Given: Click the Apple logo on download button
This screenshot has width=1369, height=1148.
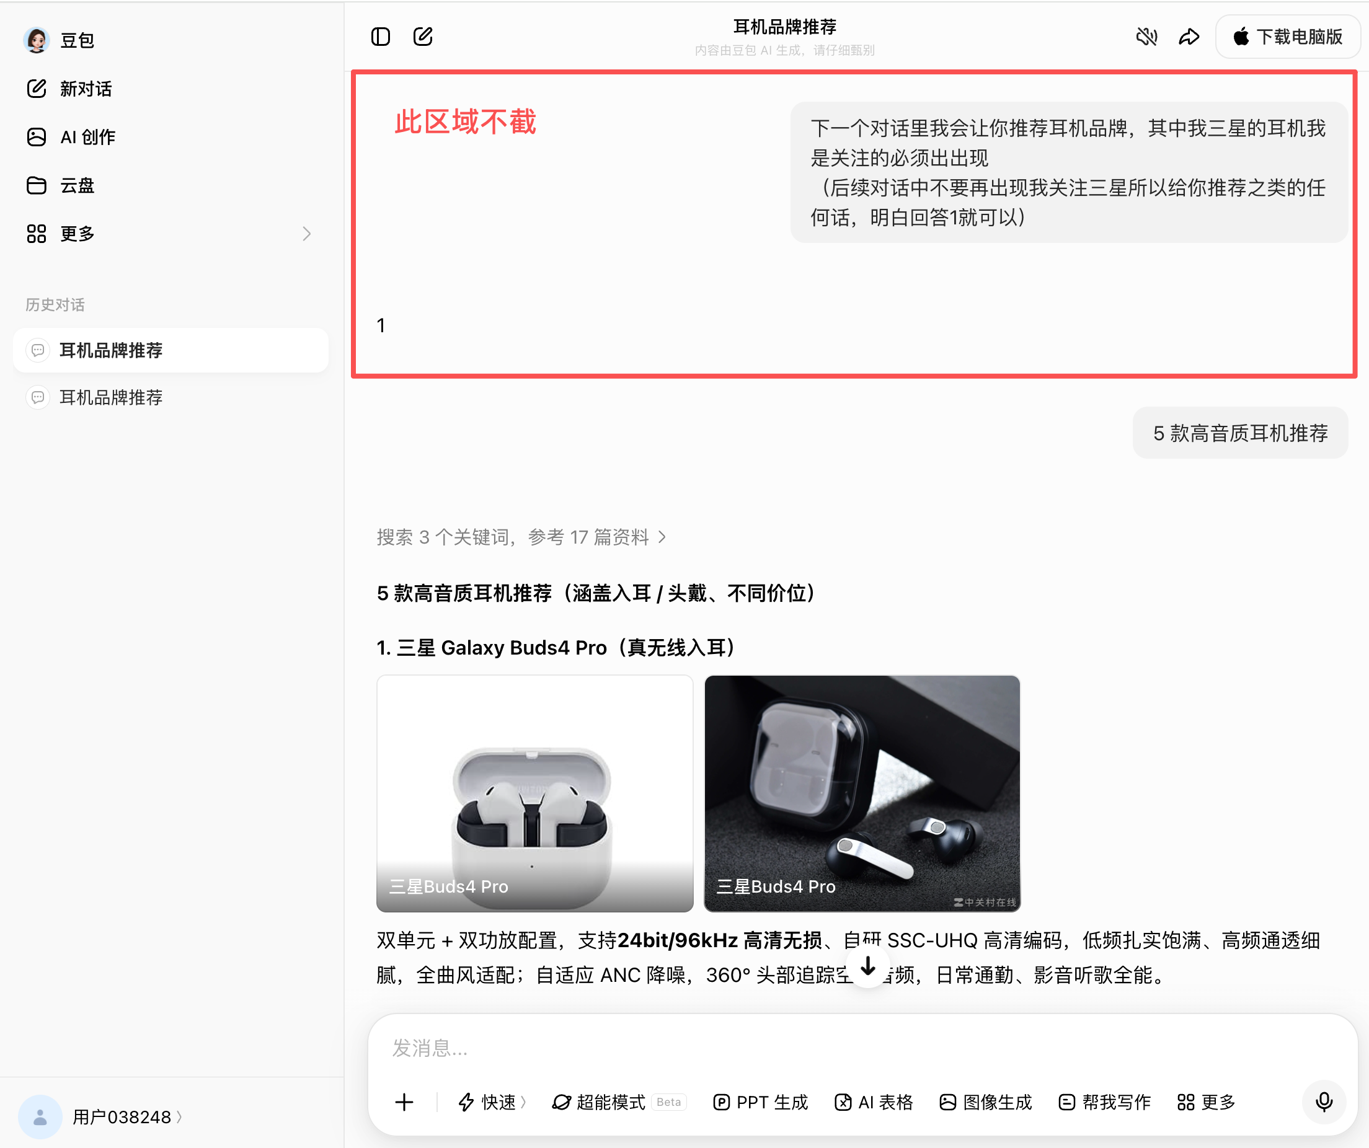Looking at the screenshot, I should click(x=1241, y=37).
